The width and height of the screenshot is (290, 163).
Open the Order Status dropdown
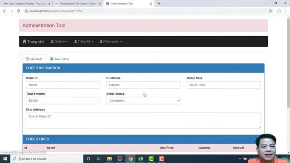[x=143, y=101]
